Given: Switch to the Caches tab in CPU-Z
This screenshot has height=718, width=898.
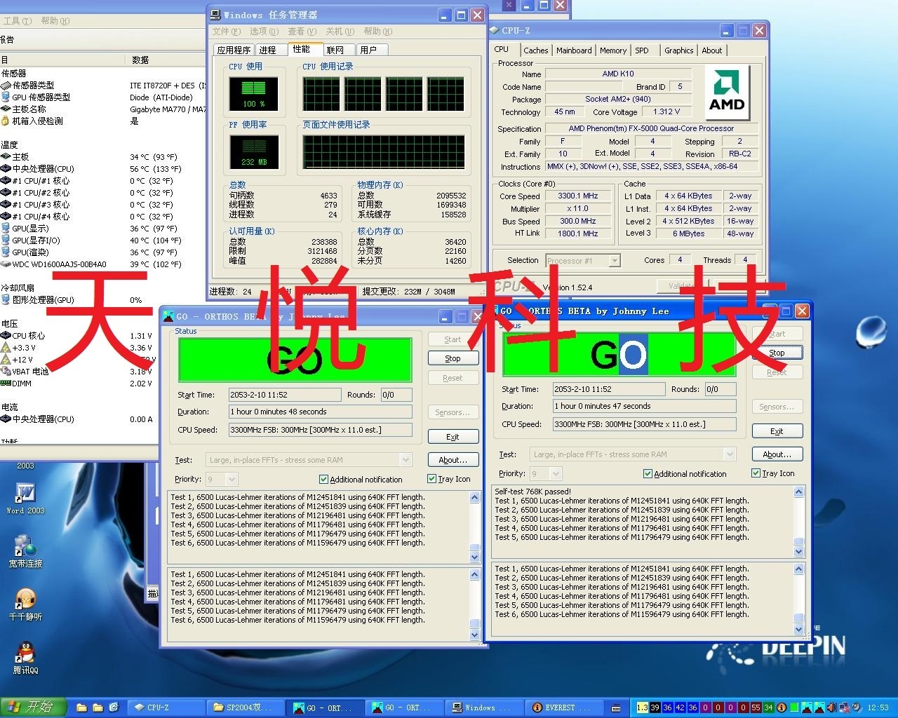Looking at the screenshot, I should click(535, 50).
